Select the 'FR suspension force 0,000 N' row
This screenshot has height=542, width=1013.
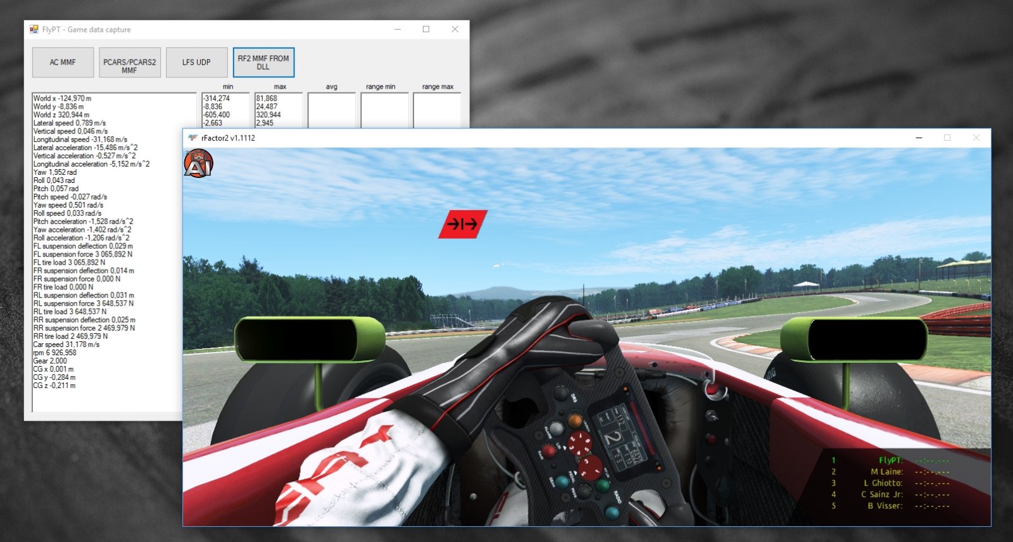pyautogui.click(x=77, y=279)
